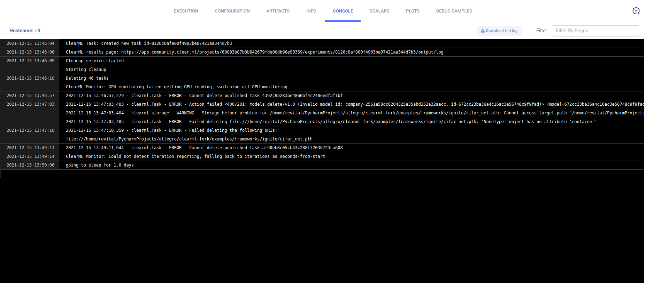Click the active Console tab
This screenshot has height=283, width=646.
pyautogui.click(x=343, y=11)
